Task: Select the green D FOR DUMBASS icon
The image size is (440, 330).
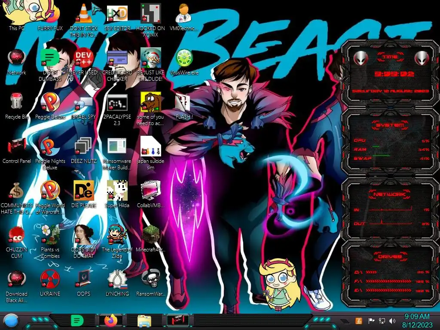Action: (50, 64)
